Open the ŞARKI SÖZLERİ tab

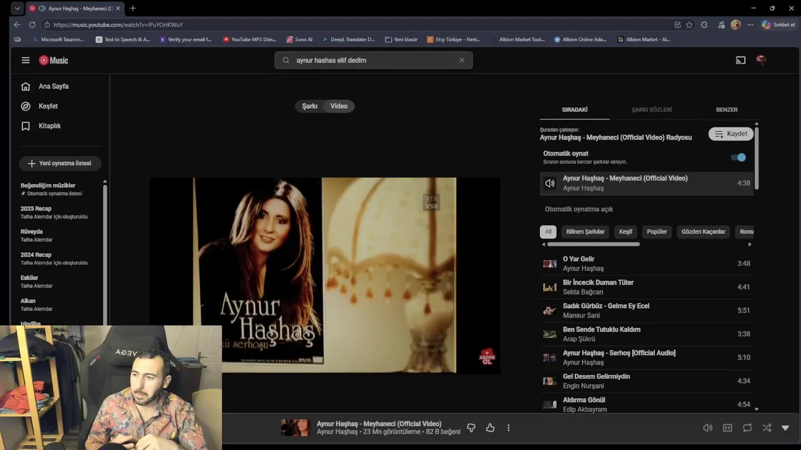tap(651, 109)
